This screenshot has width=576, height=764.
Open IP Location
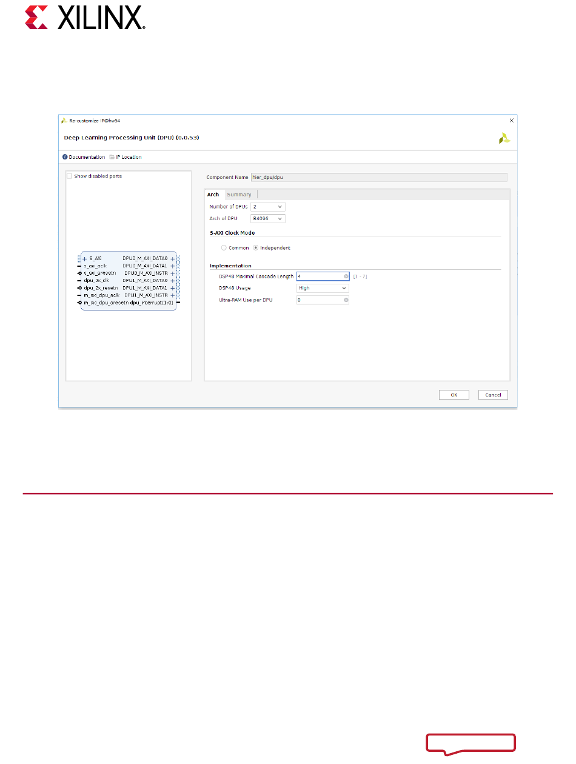click(126, 157)
